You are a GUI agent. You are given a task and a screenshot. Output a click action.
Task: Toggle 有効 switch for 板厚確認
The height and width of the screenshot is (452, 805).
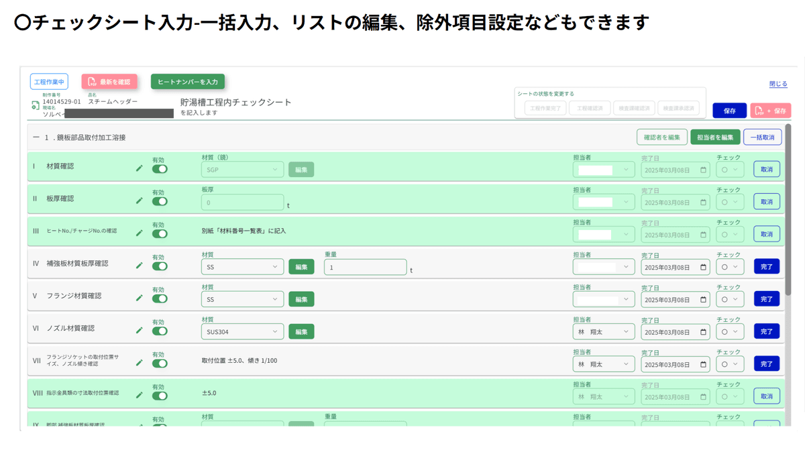click(x=160, y=201)
